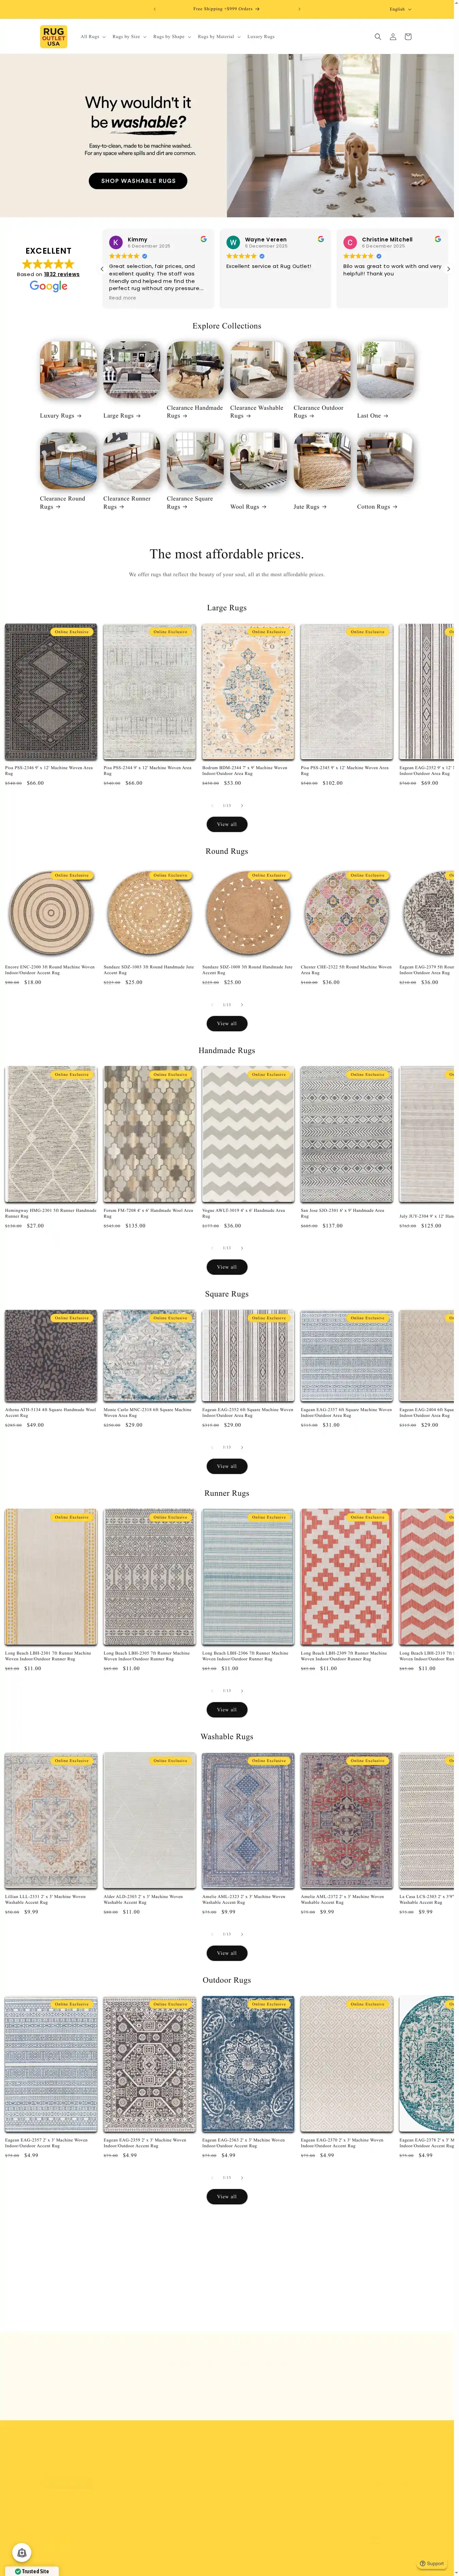Read more of Kimmy's review
The width and height of the screenshot is (459, 2576).
pyautogui.click(x=122, y=298)
